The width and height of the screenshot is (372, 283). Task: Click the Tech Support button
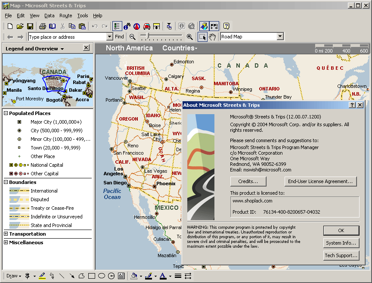[x=341, y=255]
